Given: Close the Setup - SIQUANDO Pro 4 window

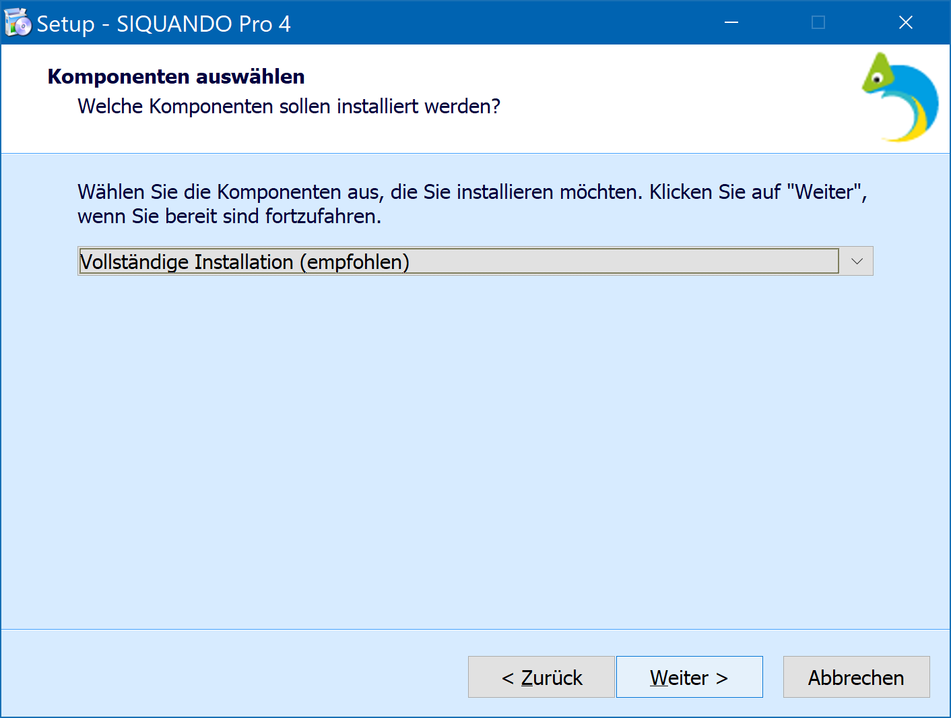Looking at the screenshot, I should pos(906,23).
